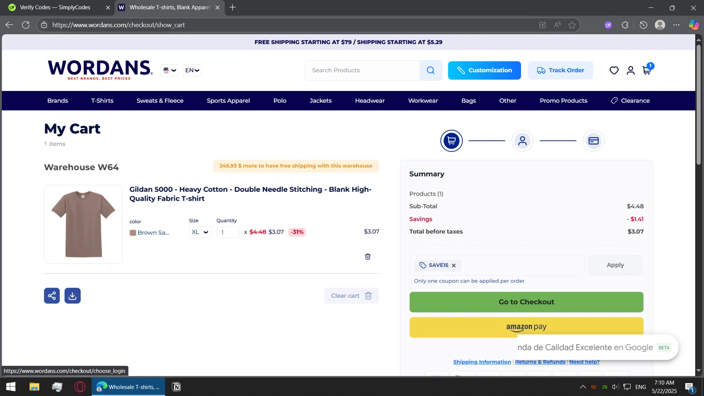Click the coupon Apply button
The height and width of the screenshot is (396, 704).
615,265
